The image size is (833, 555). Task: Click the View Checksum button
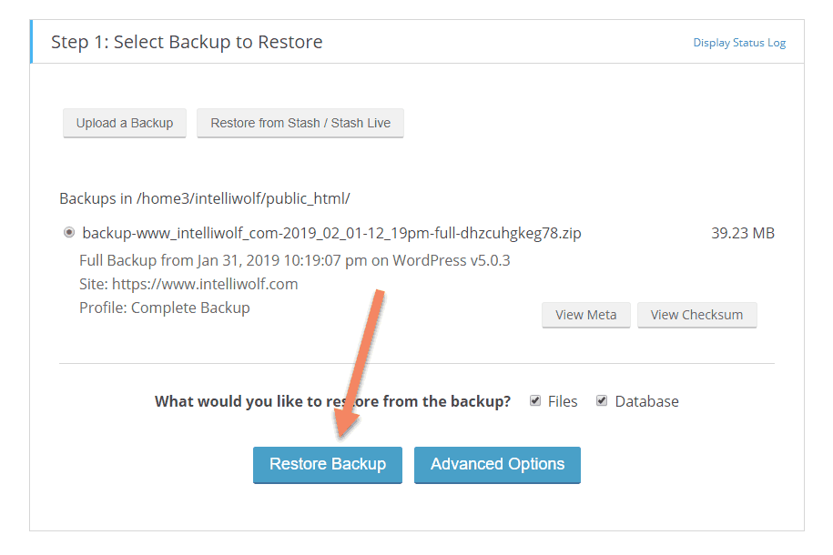click(x=696, y=314)
